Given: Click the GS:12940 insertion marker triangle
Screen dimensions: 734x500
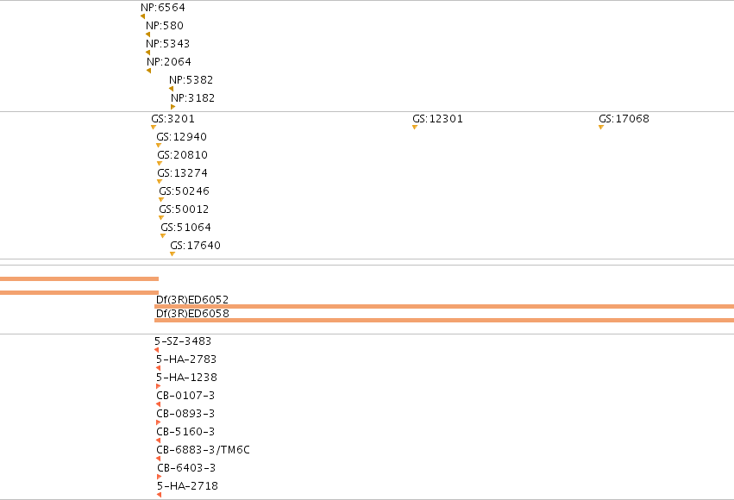Looking at the screenshot, I should point(159,146).
